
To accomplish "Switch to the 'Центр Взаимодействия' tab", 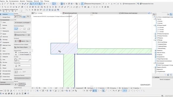I will (70, 13).
